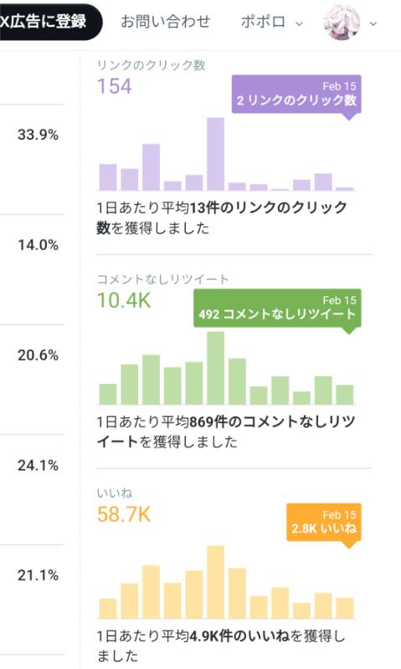Click the purple Feb 15 link-clicks tooltip
The width and height of the screenshot is (401, 669).
[296, 94]
